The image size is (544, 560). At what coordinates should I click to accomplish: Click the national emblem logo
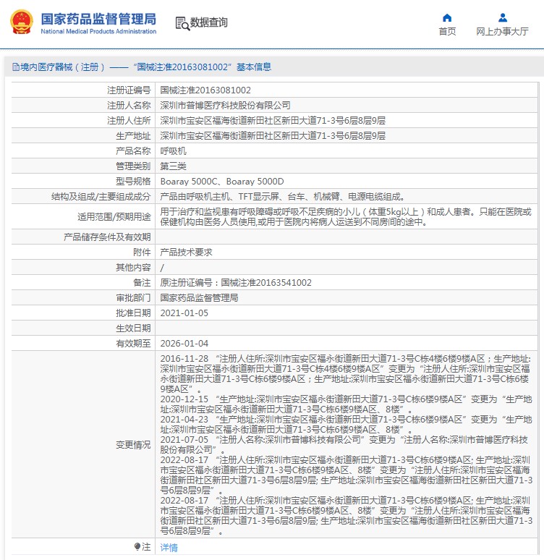point(22,22)
